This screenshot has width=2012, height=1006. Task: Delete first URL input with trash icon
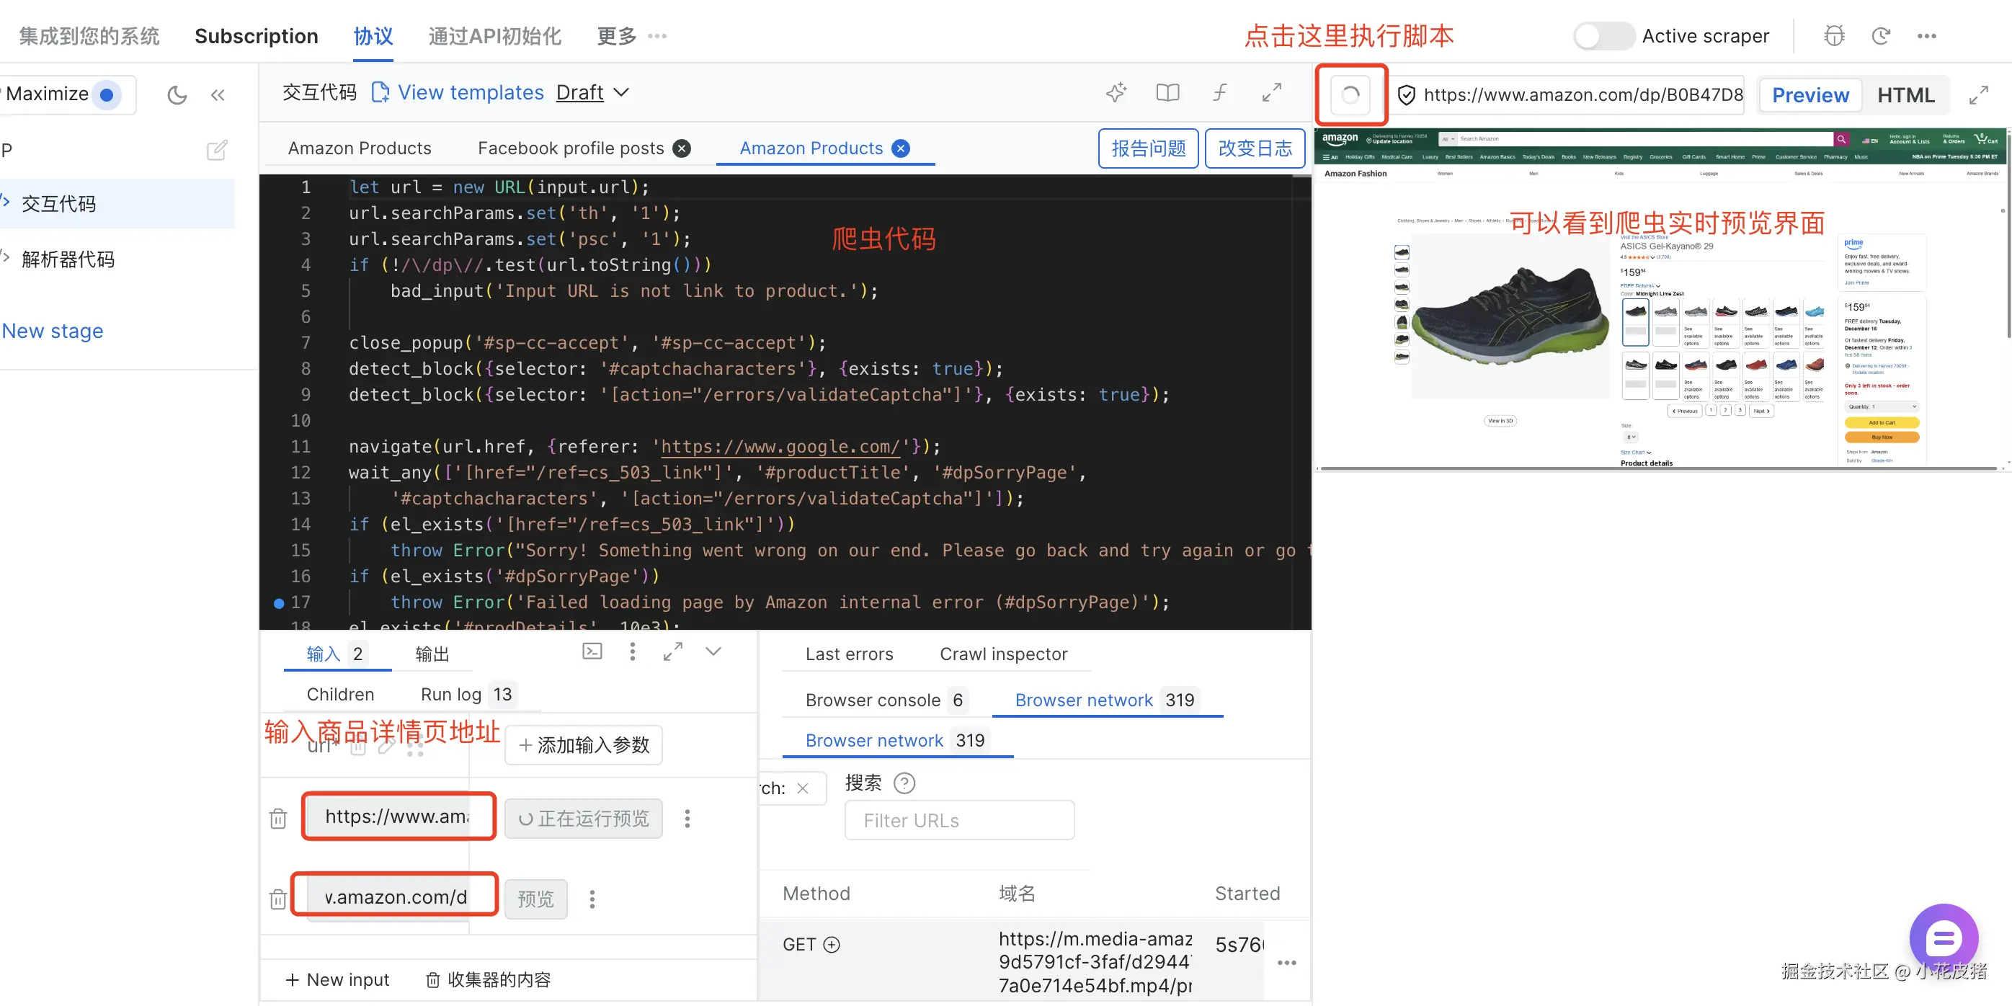pyautogui.click(x=278, y=819)
